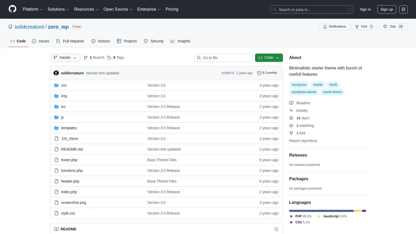
Task: Open the green Code dropdown button
Action: [x=269, y=58]
